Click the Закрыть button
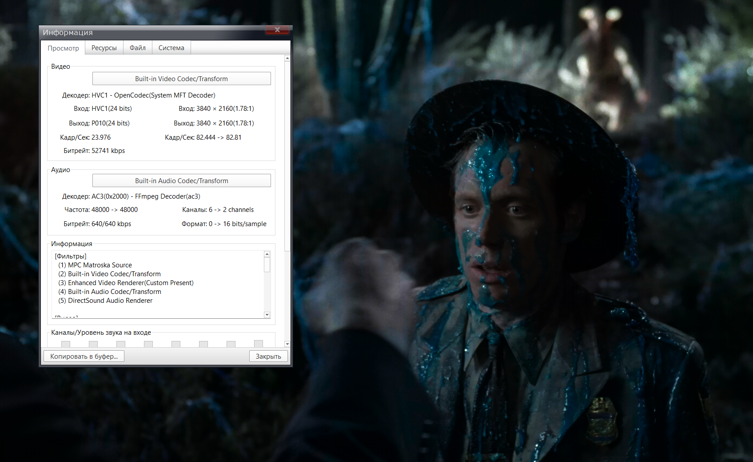 268,356
